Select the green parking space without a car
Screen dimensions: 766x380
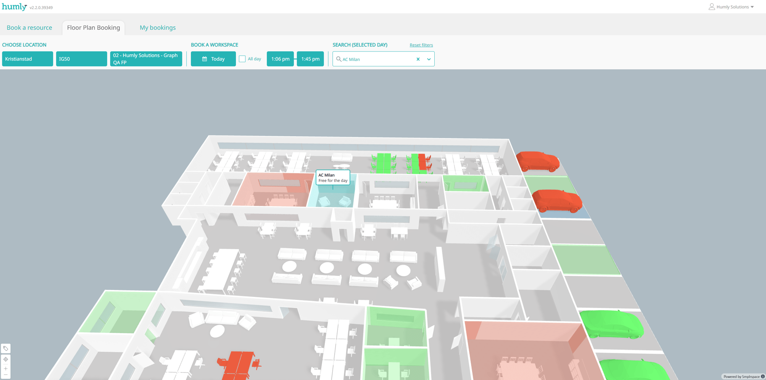[586, 259]
